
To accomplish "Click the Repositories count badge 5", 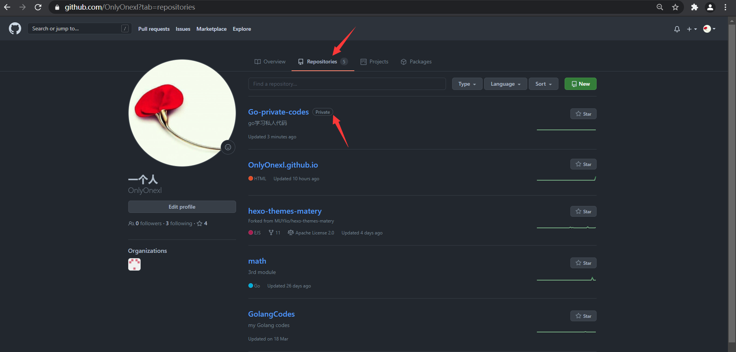I will point(344,61).
